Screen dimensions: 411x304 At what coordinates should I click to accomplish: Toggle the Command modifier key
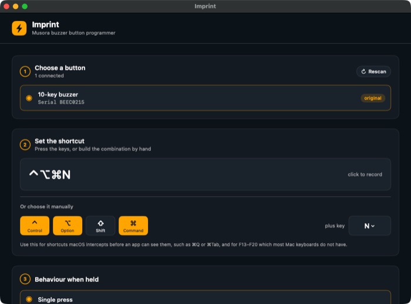[x=133, y=226]
